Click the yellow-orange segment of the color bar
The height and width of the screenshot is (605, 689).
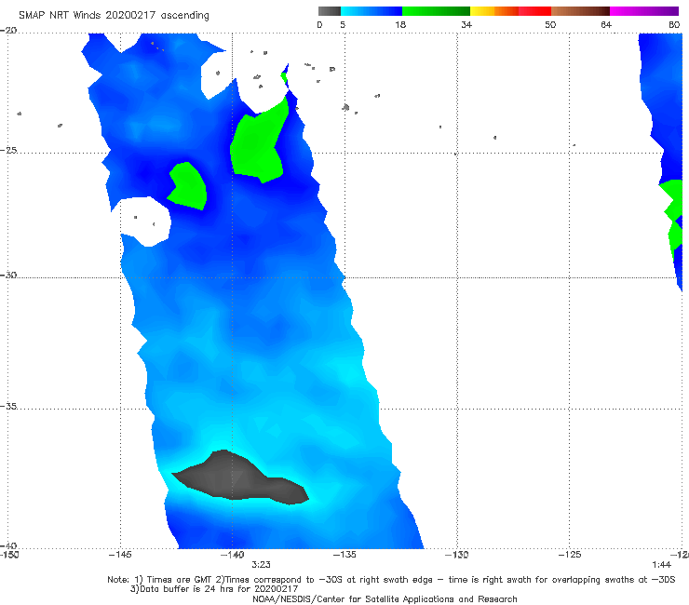tap(494, 11)
